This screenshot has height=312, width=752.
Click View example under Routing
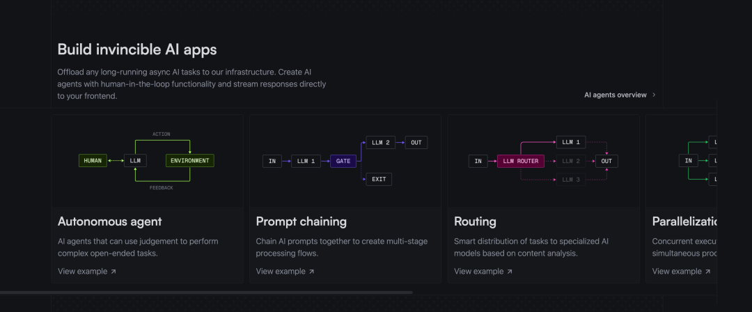click(478, 271)
